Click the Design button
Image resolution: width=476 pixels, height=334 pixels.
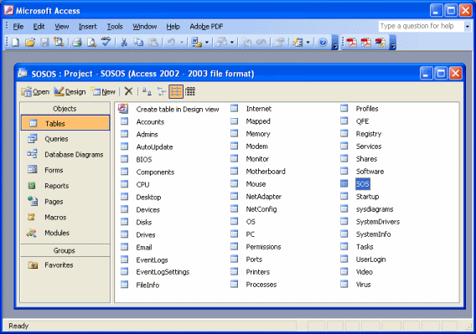point(70,91)
